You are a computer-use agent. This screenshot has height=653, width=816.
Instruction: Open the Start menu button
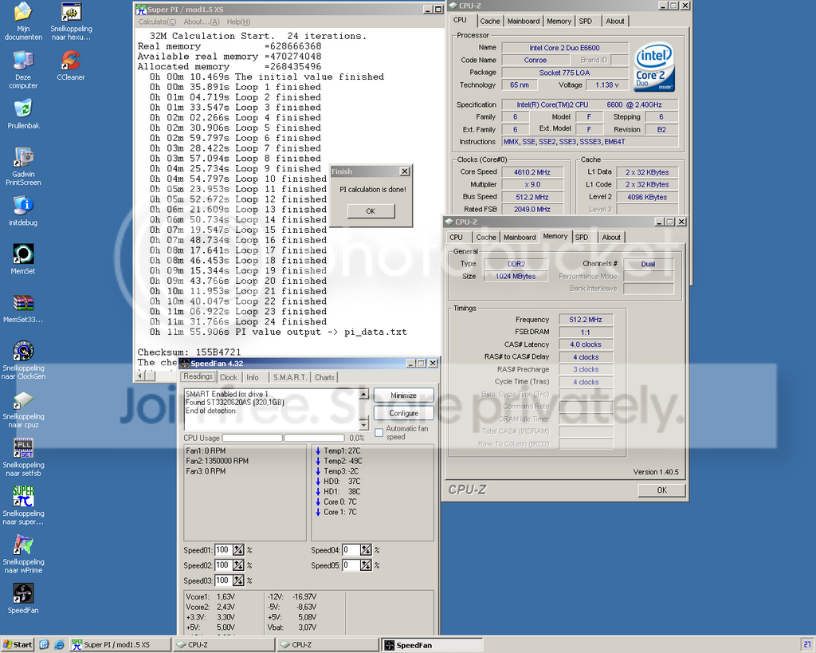[x=18, y=645]
